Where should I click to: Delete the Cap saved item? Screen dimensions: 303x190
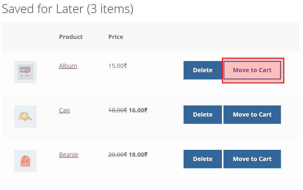coord(203,115)
